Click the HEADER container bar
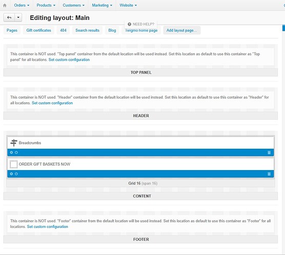This screenshot has width=285, height=255. coord(140,115)
